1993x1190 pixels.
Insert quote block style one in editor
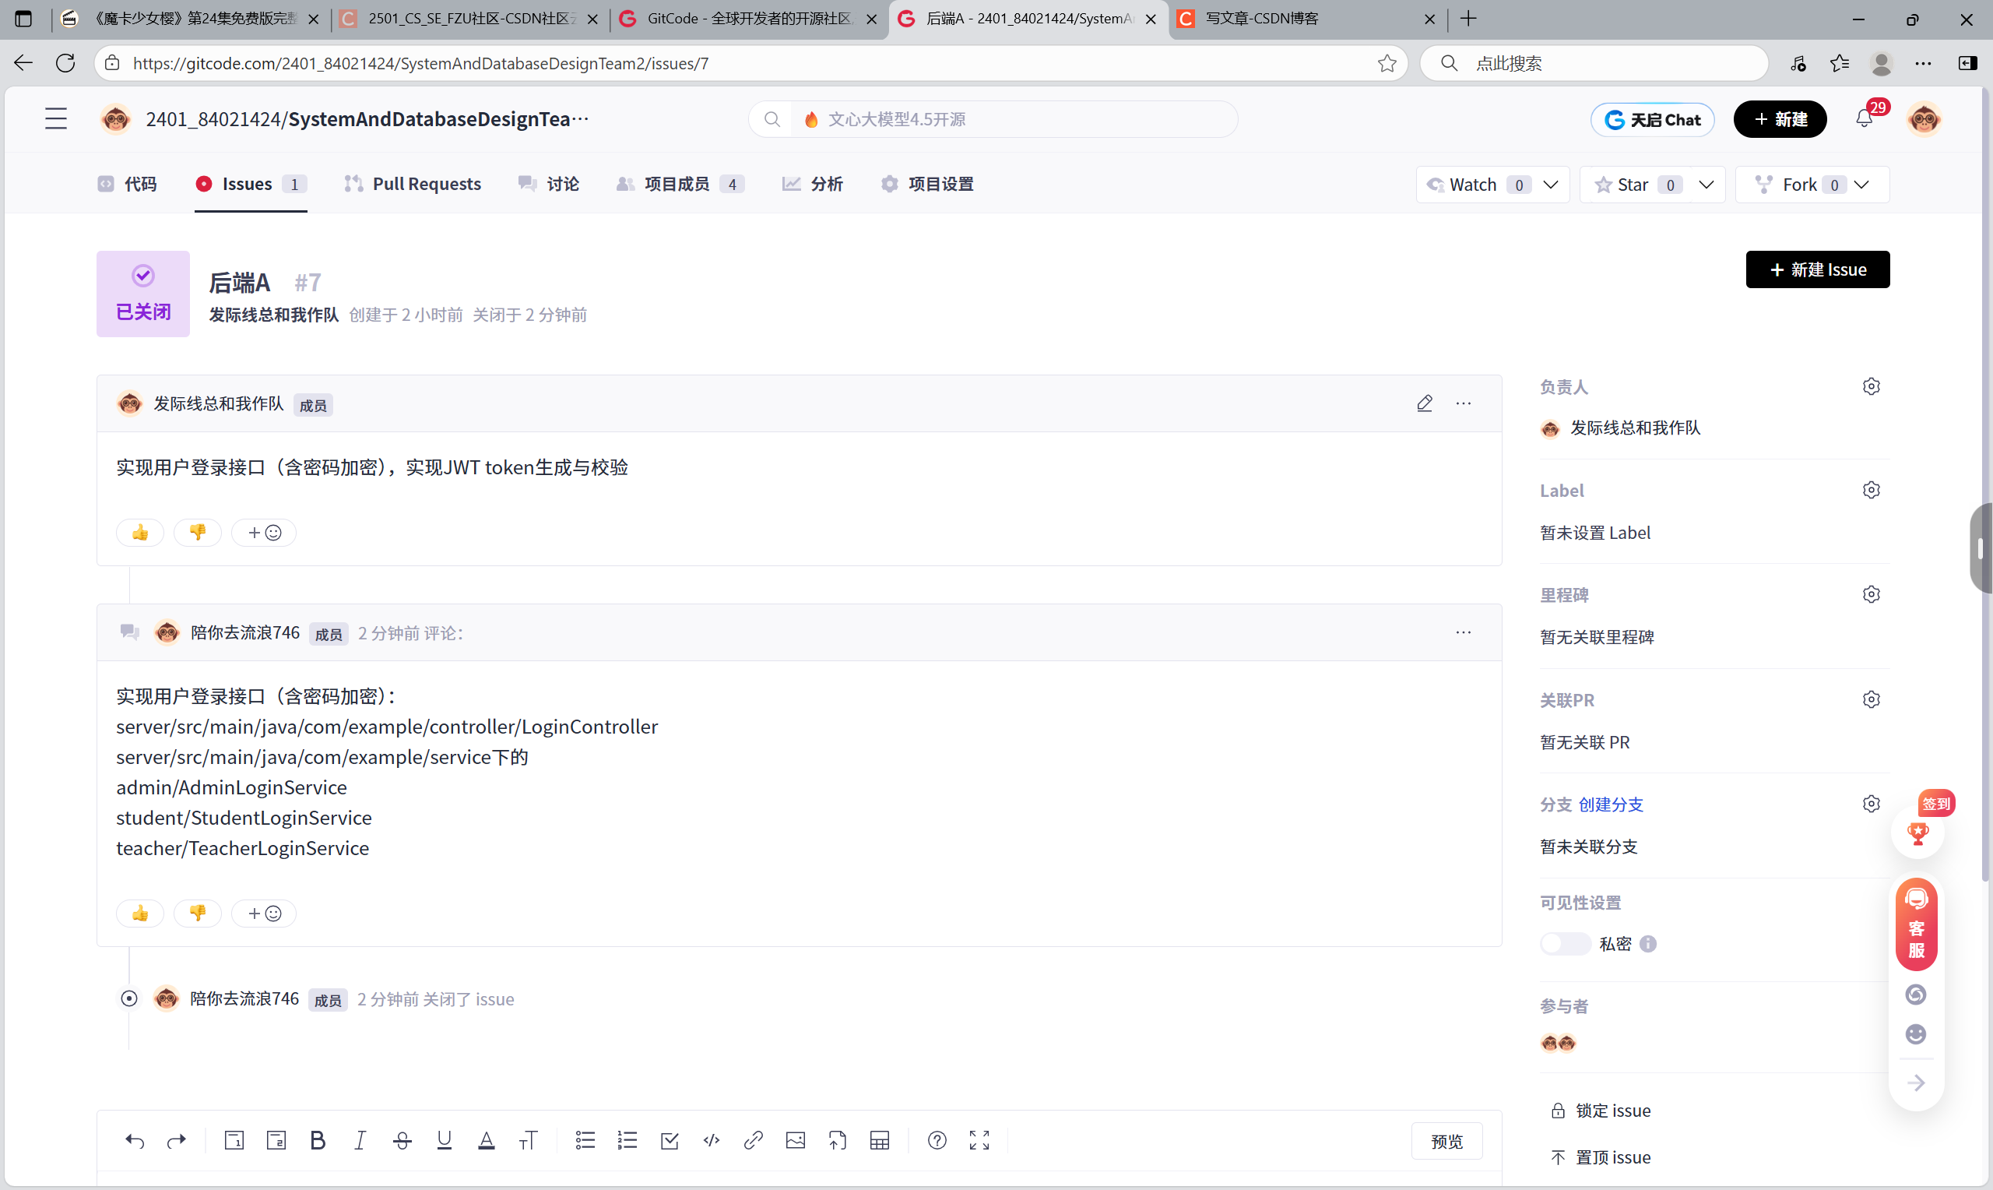[x=234, y=1140]
